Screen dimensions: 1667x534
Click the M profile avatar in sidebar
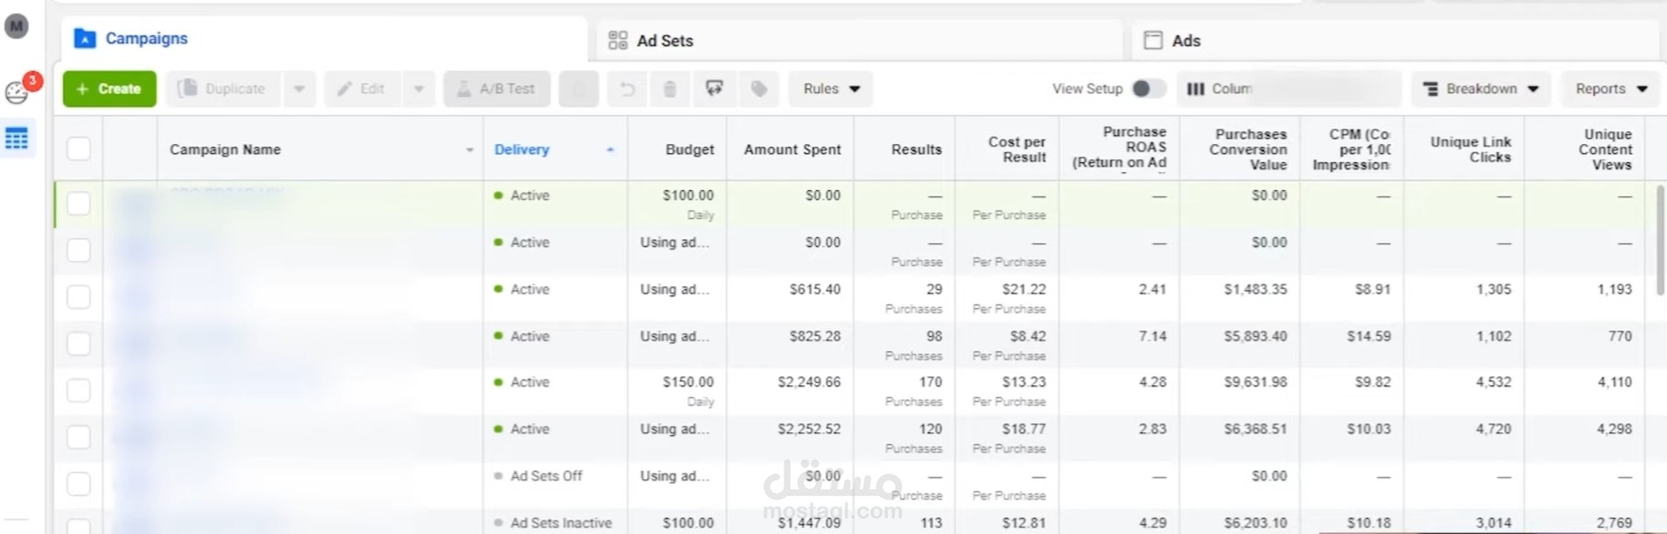[x=16, y=26]
